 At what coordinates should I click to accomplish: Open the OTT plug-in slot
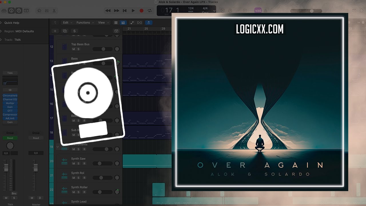tap(10, 111)
